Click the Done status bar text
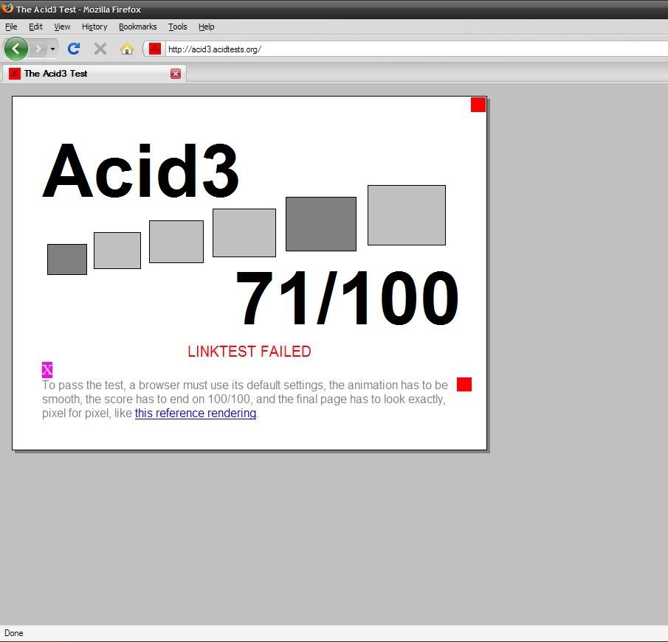668x642 pixels. coord(13,633)
